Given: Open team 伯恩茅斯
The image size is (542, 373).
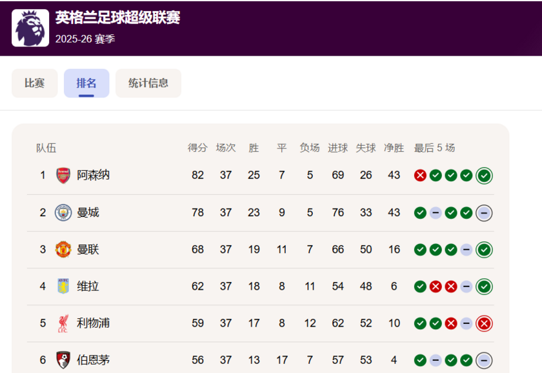Looking at the screenshot, I should click(93, 360).
